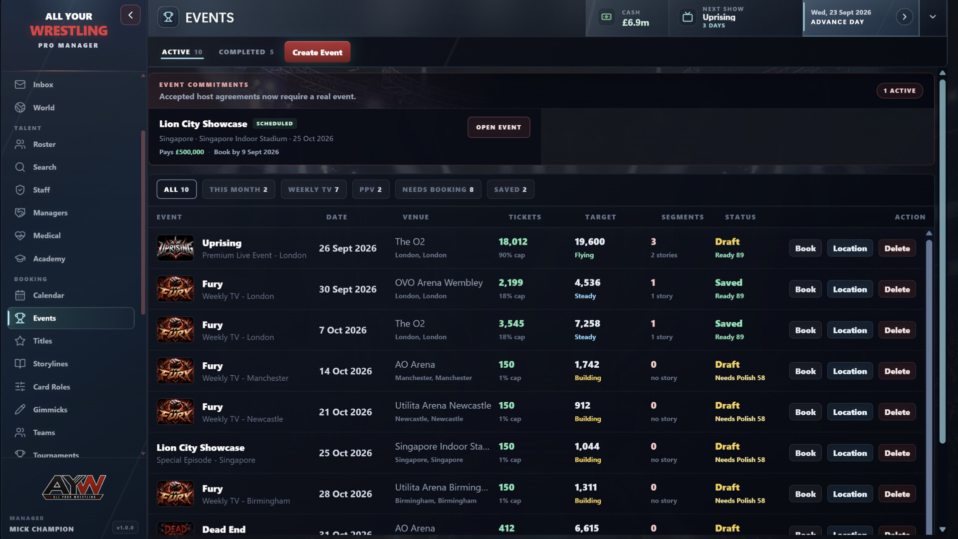Image resolution: width=958 pixels, height=539 pixels.
Task: Select the All 10 filter chip
Action: click(x=177, y=190)
